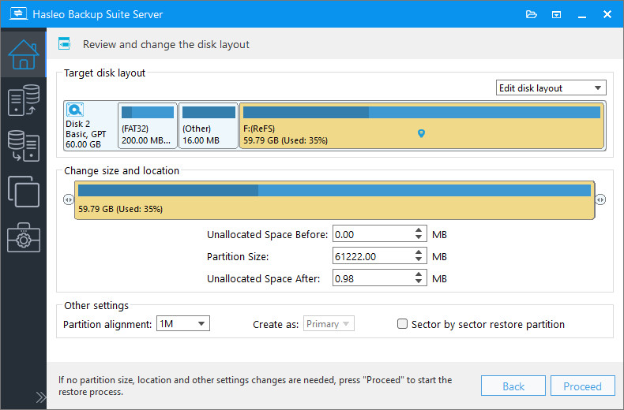Viewport: 624px width, 410px height.
Task: Click the location pin on F: partition
Action: (422, 133)
